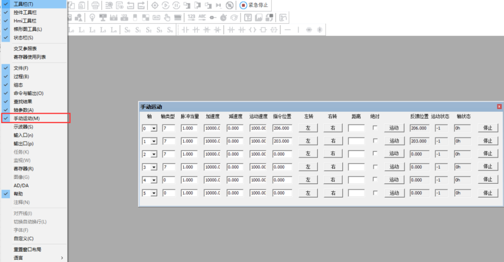Select the lamp bulb HMI control icon

coord(92,17)
